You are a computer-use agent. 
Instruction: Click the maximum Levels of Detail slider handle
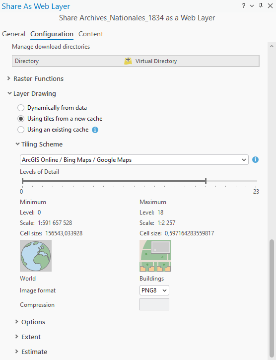pyautogui.click(x=206, y=181)
